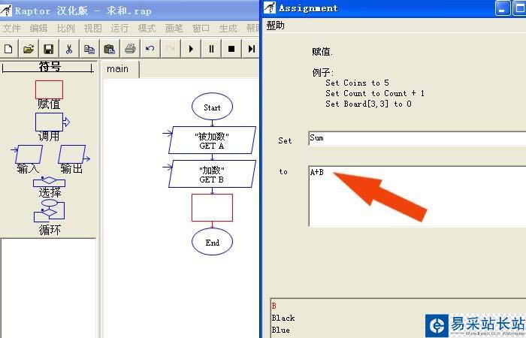Click the Start oval in the flowchart
Screen dimensions: 526x338
pos(212,107)
